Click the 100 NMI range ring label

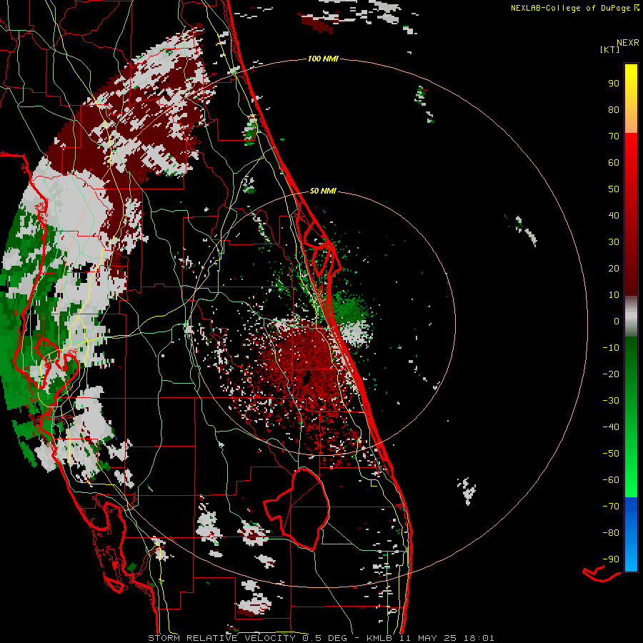[x=323, y=59]
